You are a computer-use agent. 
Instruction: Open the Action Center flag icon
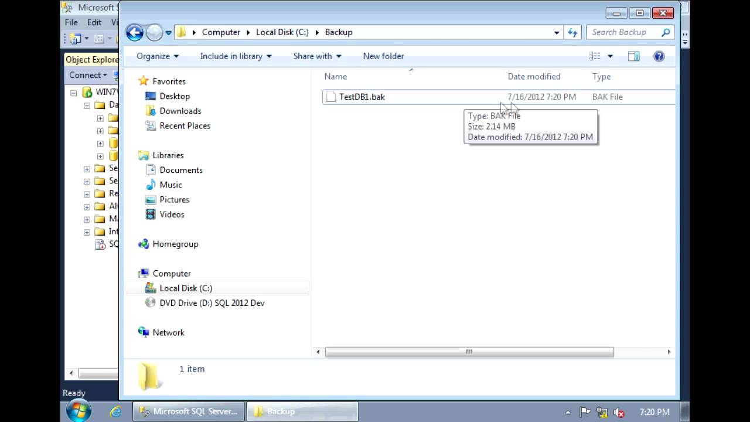point(585,412)
